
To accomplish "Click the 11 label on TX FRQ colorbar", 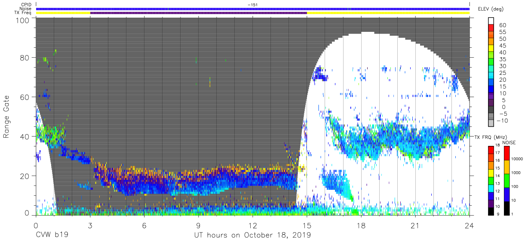I will pos(497,199).
